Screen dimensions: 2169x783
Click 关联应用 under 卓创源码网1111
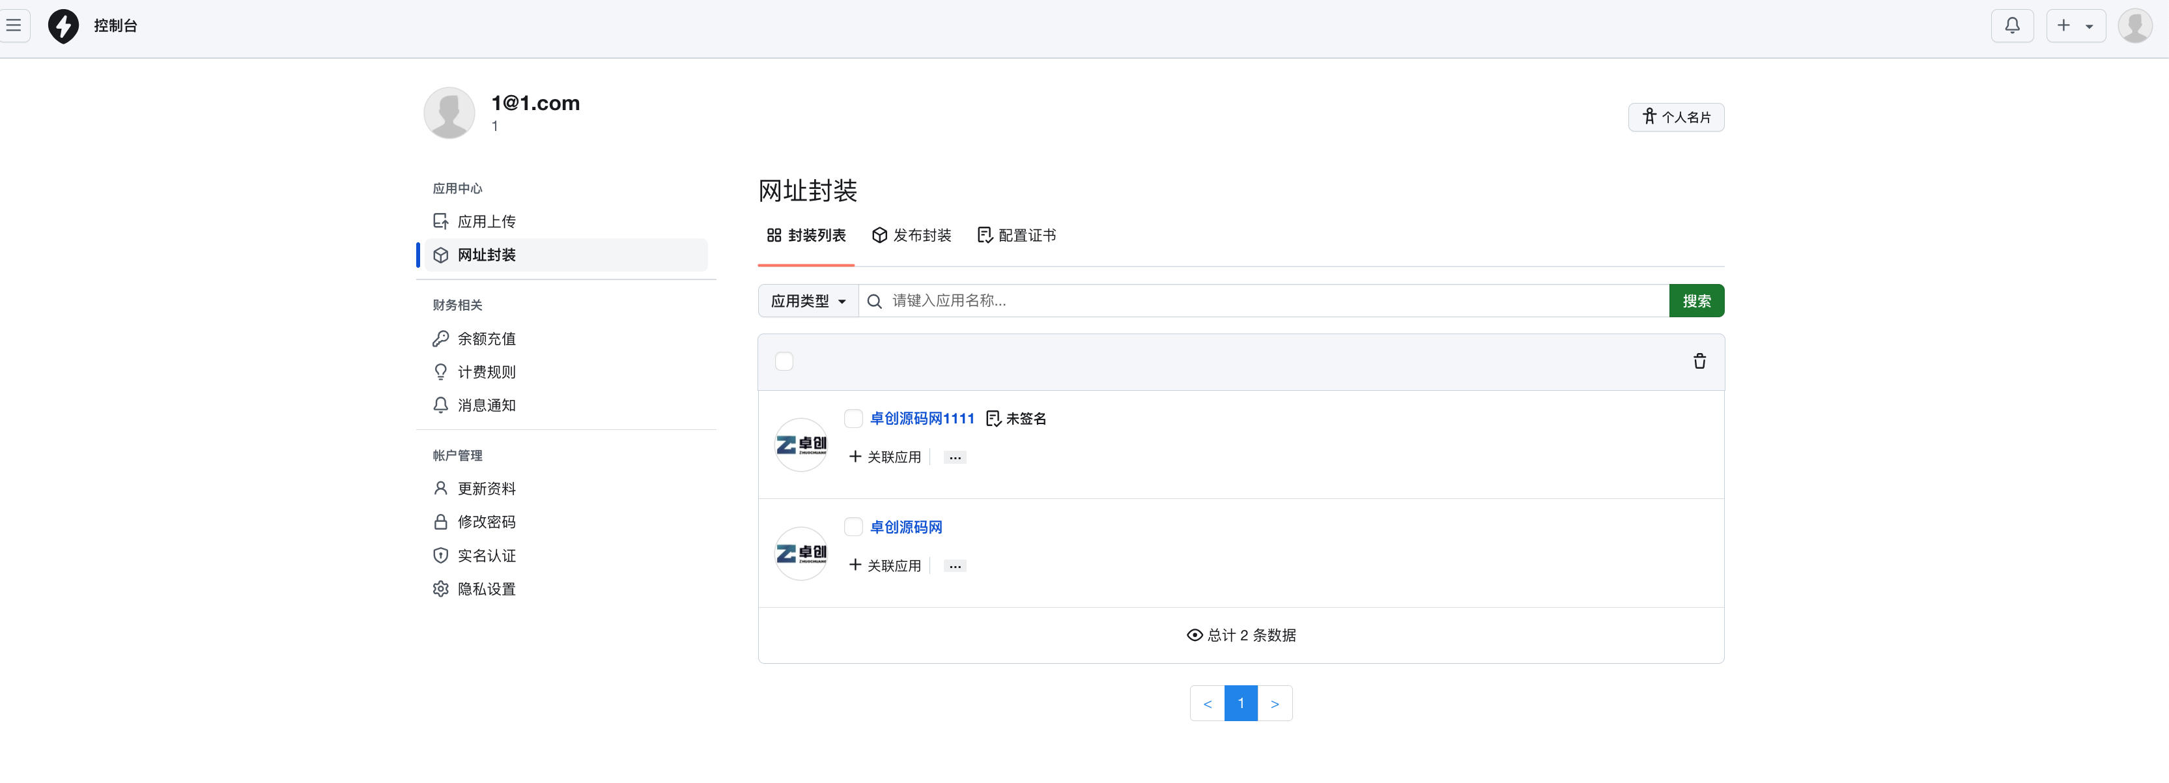[885, 457]
